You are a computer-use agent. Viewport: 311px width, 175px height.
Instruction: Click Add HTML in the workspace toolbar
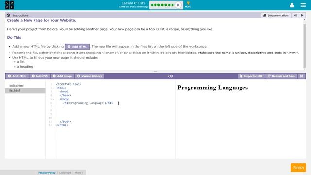point(17,76)
